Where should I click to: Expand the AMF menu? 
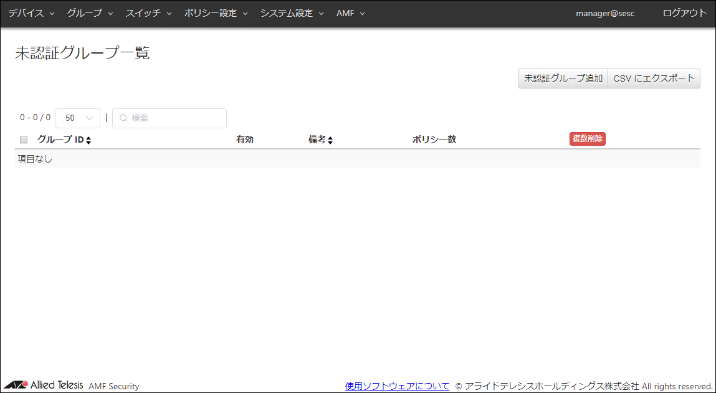pos(350,13)
